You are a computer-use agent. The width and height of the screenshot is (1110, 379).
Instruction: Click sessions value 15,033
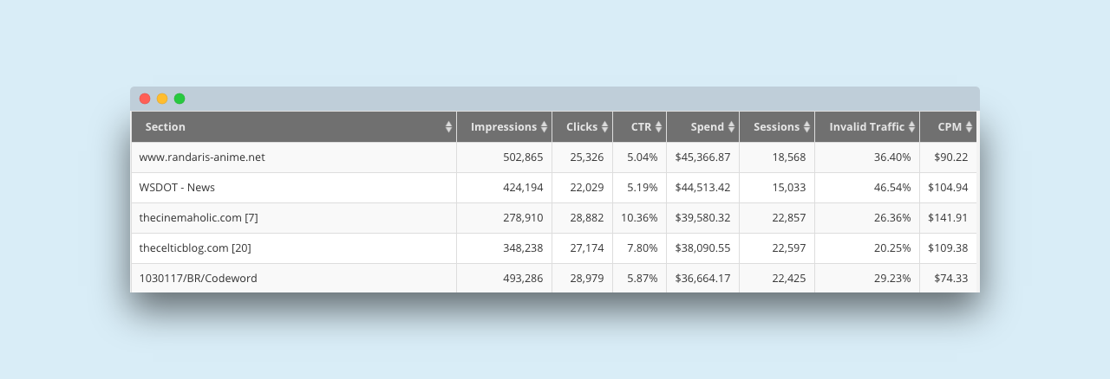[x=789, y=188]
